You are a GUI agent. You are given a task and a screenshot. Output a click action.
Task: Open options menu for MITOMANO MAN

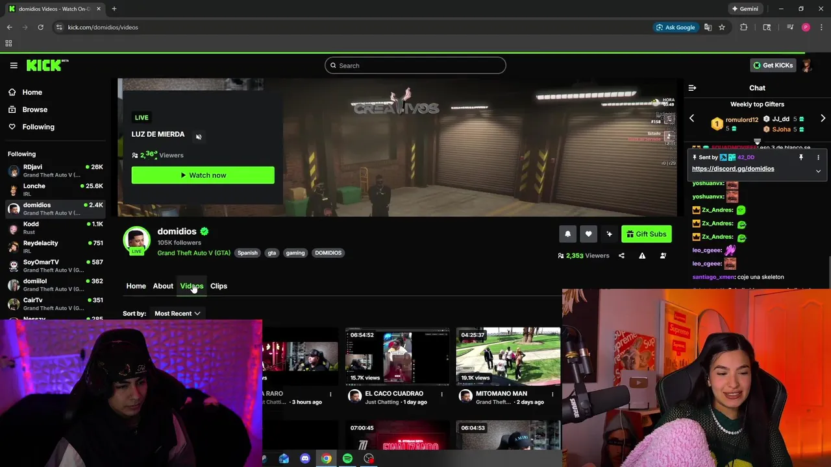click(552, 394)
